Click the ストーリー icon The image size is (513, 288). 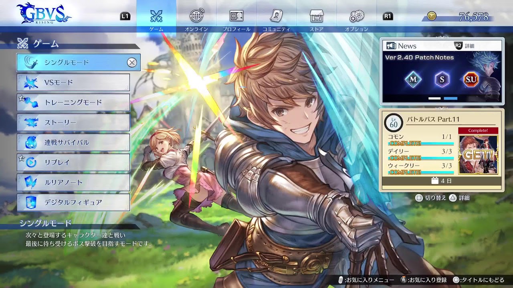pyautogui.click(x=31, y=122)
